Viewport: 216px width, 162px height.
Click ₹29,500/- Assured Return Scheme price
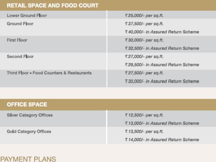[x=162, y=65]
